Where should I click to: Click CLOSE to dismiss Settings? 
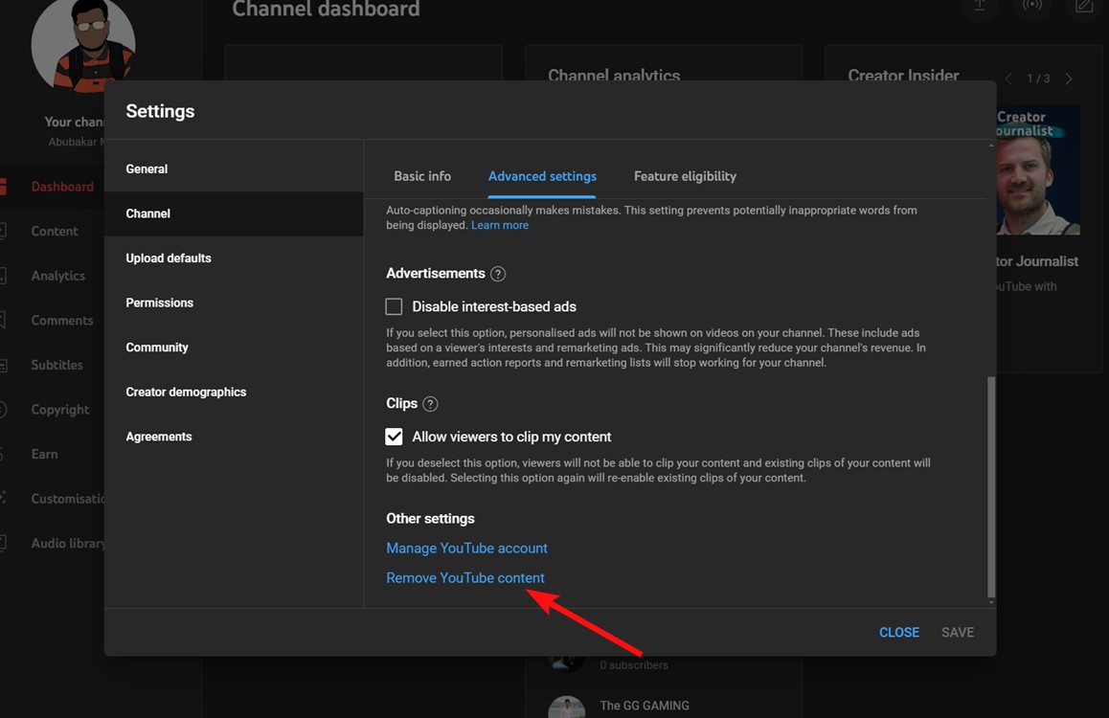(898, 632)
